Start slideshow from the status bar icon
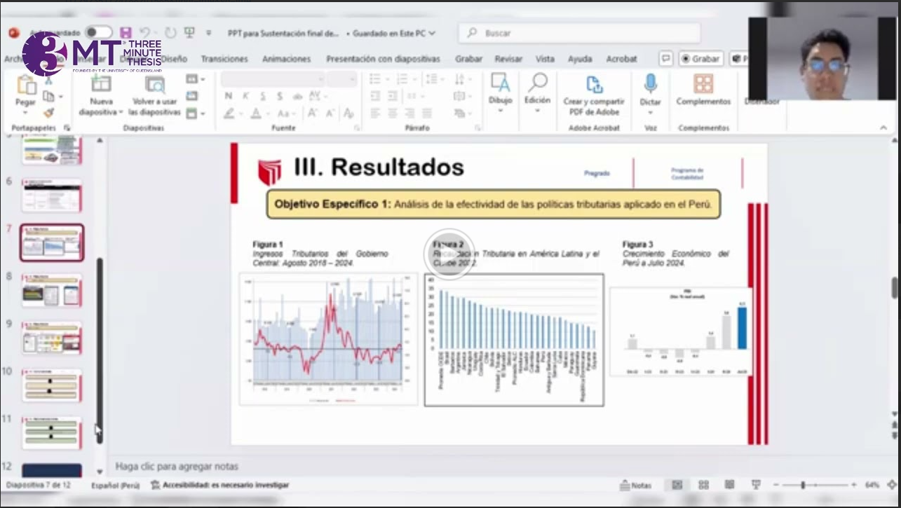901x508 pixels. click(756, 485)
